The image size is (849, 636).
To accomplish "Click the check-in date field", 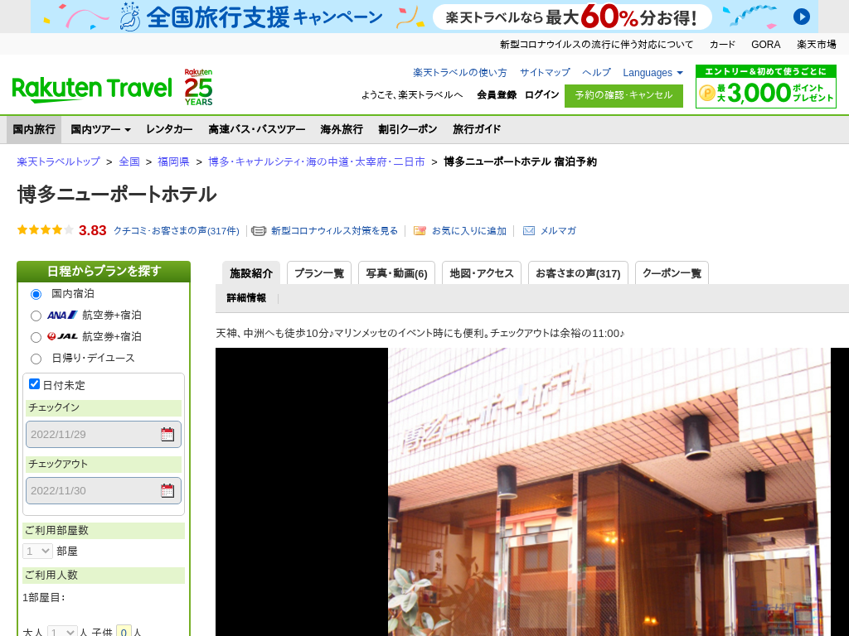I will tap(104, 434).
